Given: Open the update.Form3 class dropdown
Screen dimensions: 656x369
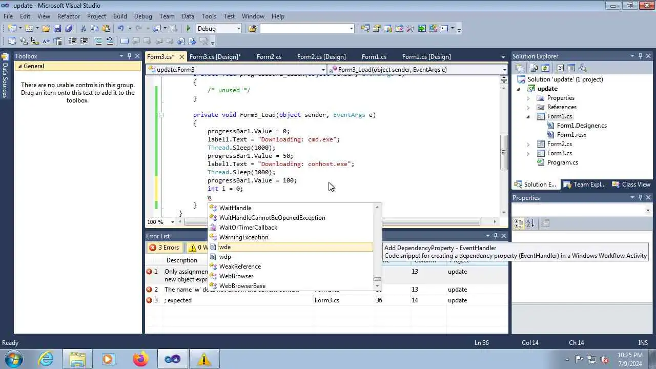Looking at the screenshot, I should [323, 70].
